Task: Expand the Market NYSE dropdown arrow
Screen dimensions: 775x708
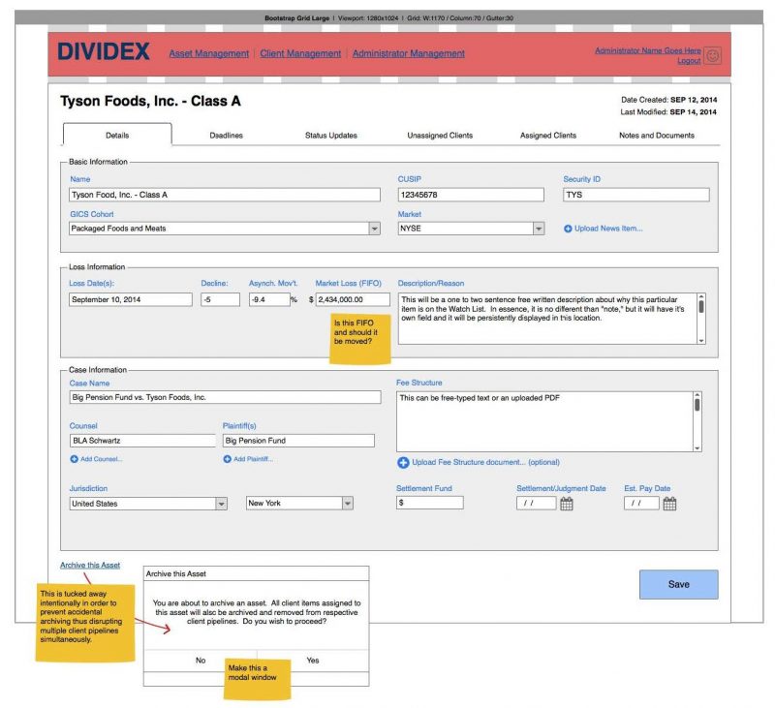Action: click(539, 229)
